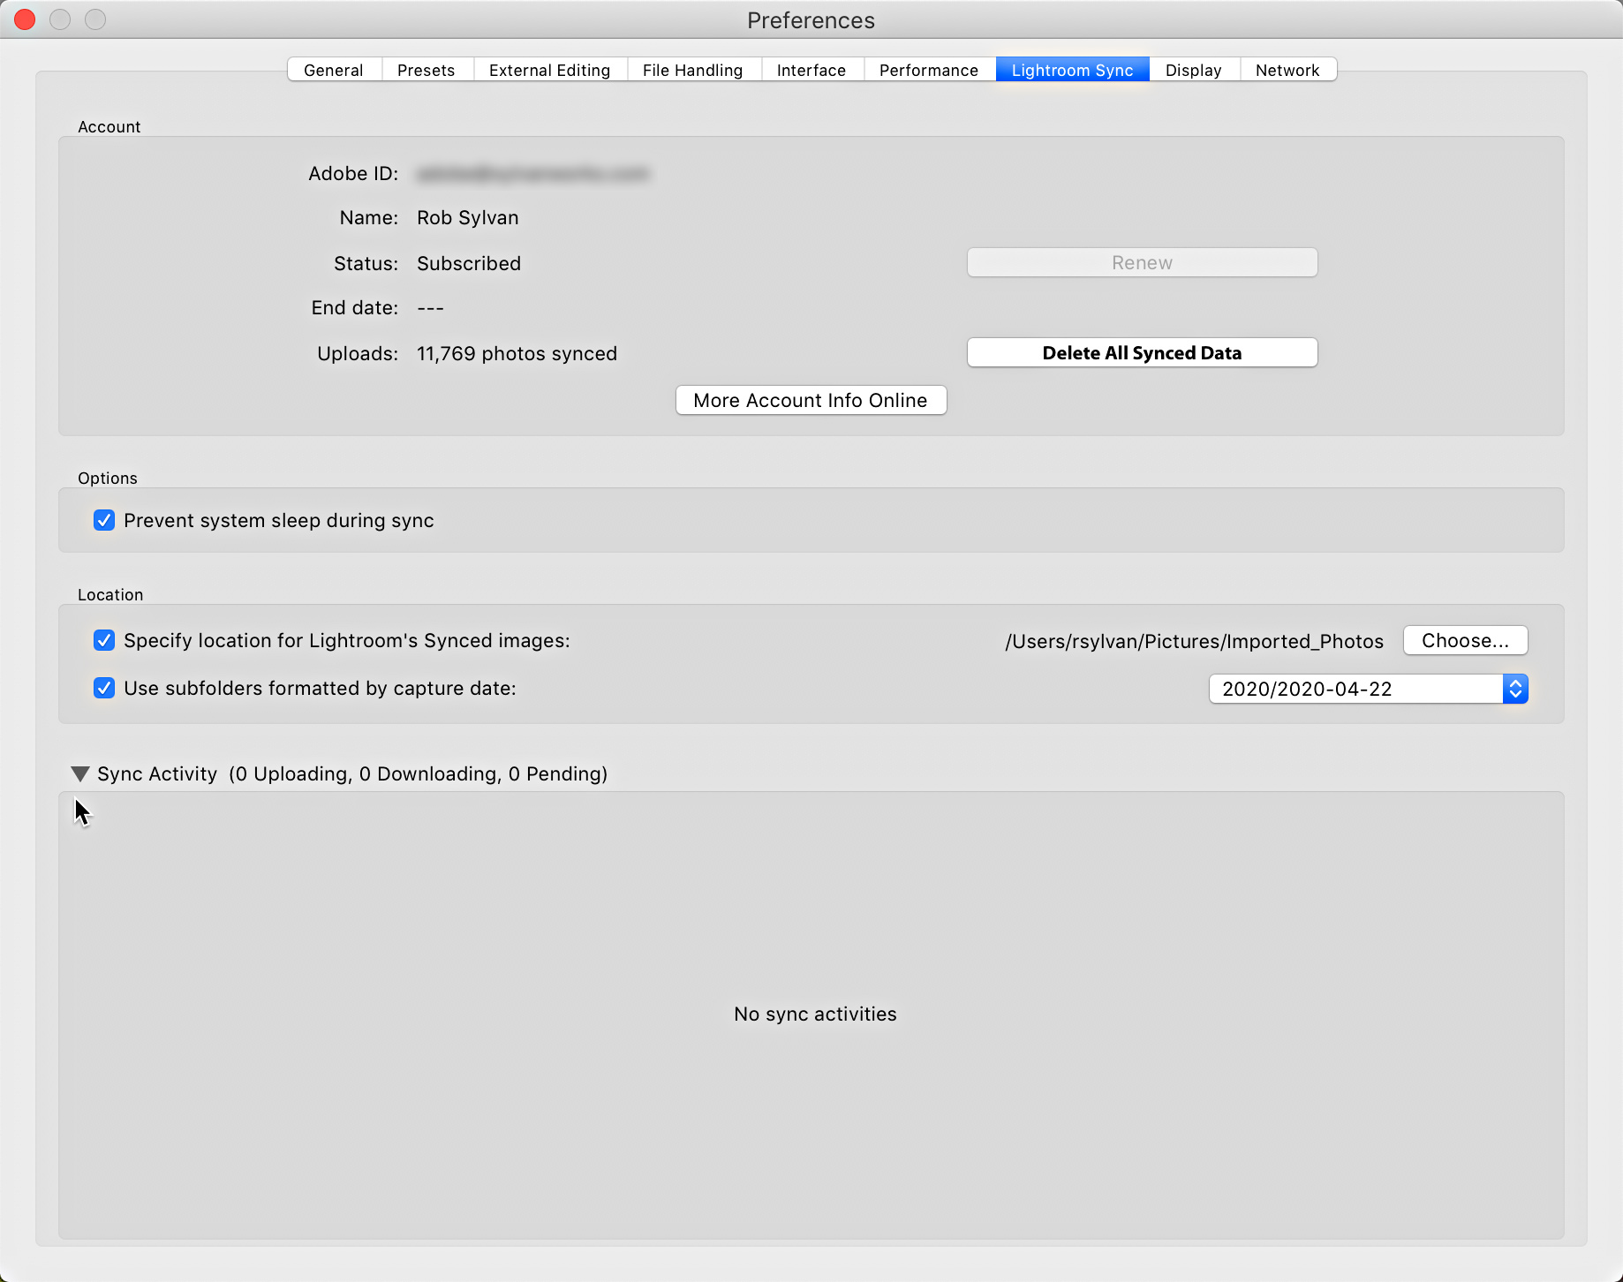
Task: Close the Preferences window
Action: point(25,19)
